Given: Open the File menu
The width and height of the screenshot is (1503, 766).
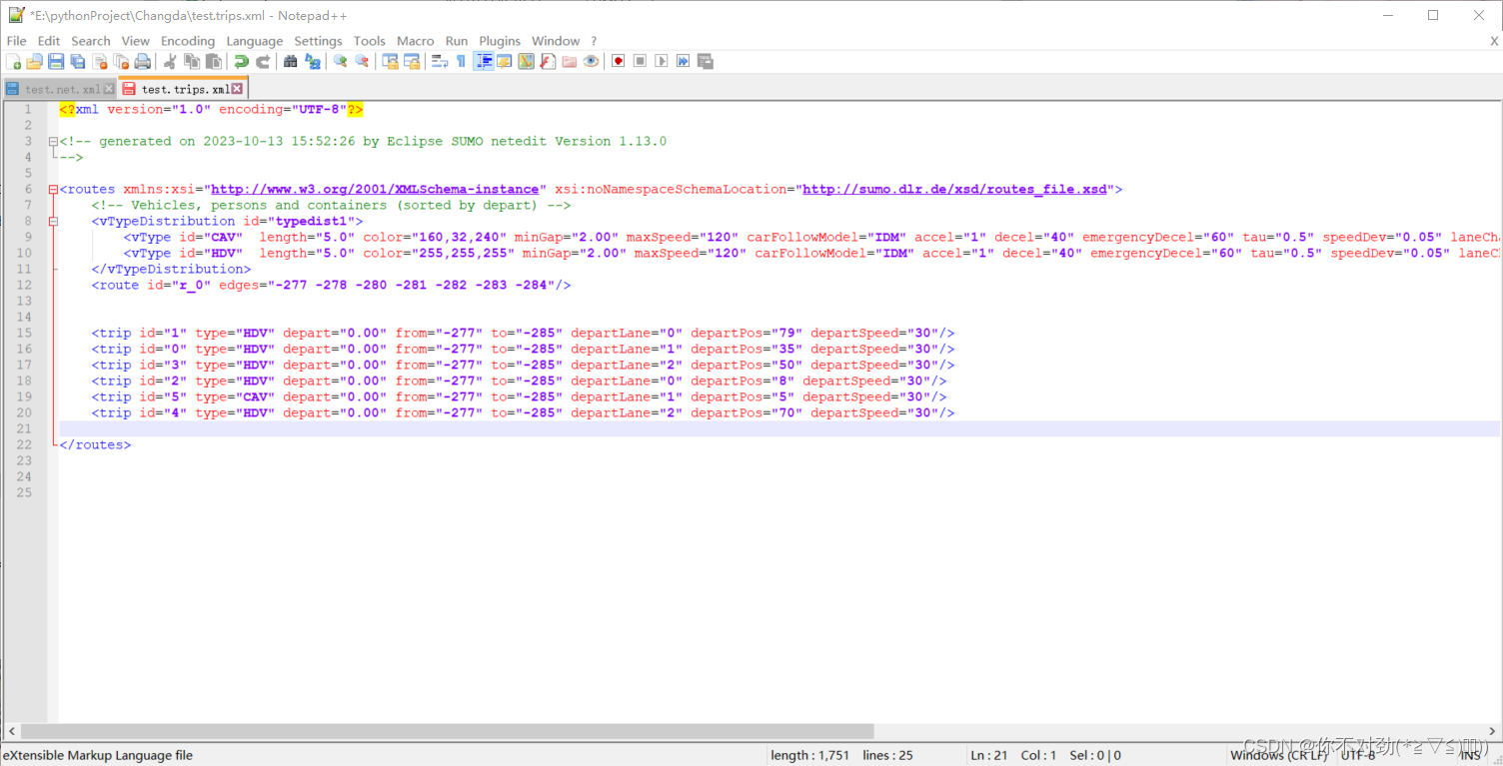Looking at the screenshot, I should tap(17, 41).
